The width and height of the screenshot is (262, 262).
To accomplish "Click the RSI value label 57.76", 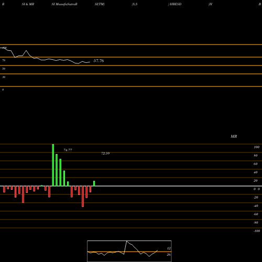I will pos(99,61).
